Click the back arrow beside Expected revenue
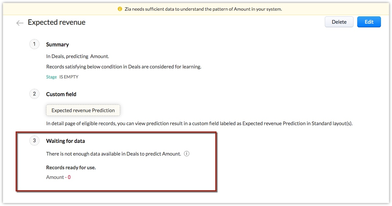The image size is (392, 206). tap(20, 23)
